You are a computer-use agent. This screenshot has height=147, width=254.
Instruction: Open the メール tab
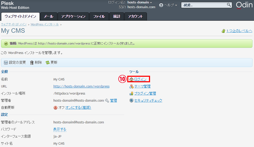tap(49, 16)
